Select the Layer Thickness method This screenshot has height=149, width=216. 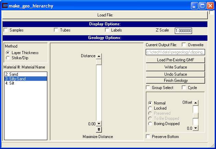coord(8,53)
